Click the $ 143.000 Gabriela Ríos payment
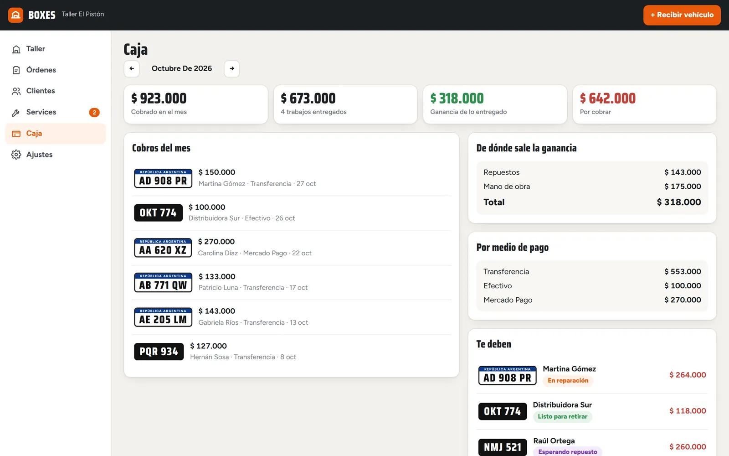This screenshot has width=729, height=456. 292,317
